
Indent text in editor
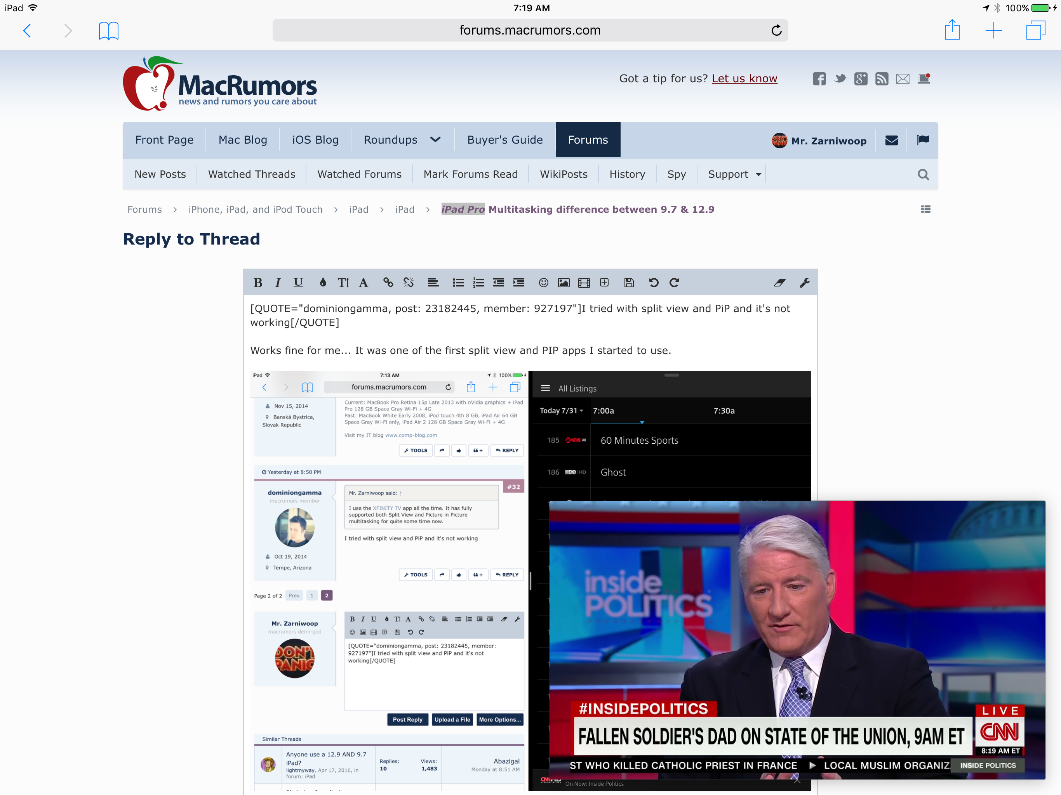point(518,283)
